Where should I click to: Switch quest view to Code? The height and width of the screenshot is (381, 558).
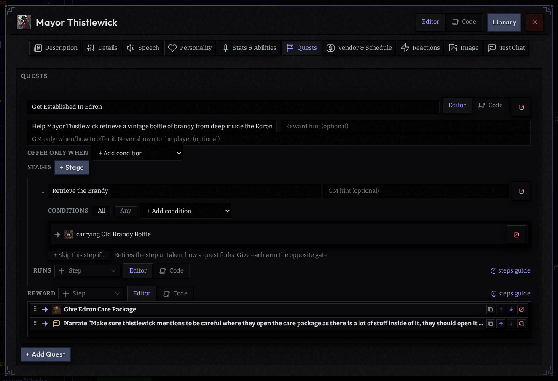[x=490, y=105]
